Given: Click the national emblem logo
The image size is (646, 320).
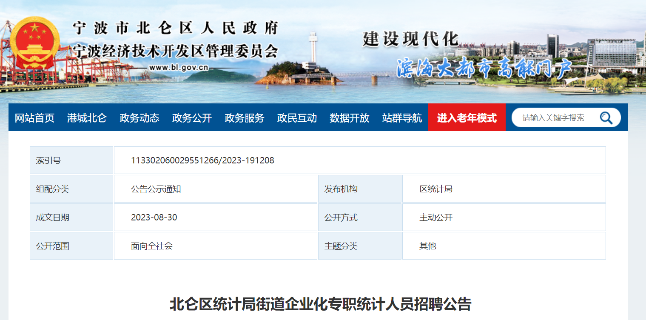Looking at the screenshot, I should pos(35,43).
